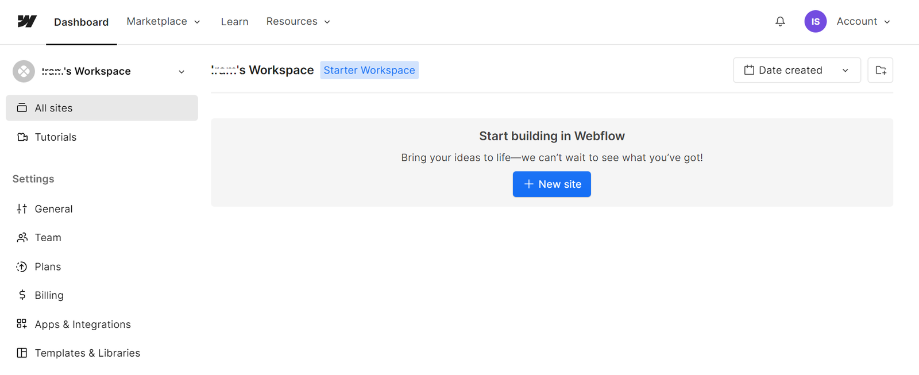
Task: Click the Workspace heading title
Action: tap(262, 70)
